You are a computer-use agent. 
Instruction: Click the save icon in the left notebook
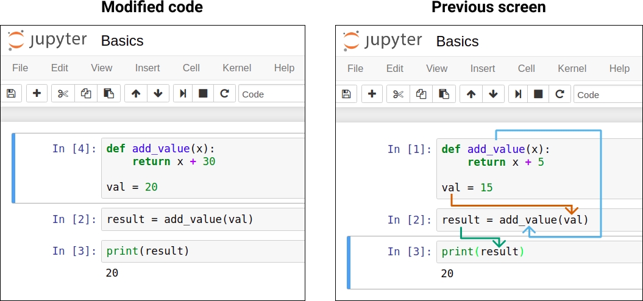coord(11,94)
